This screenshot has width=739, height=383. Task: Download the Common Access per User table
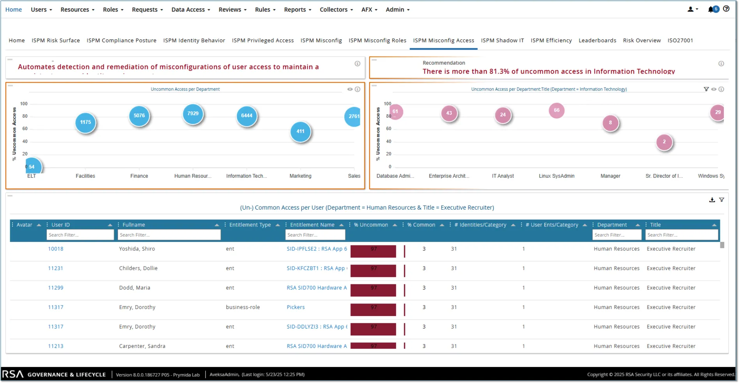point(712,200)
